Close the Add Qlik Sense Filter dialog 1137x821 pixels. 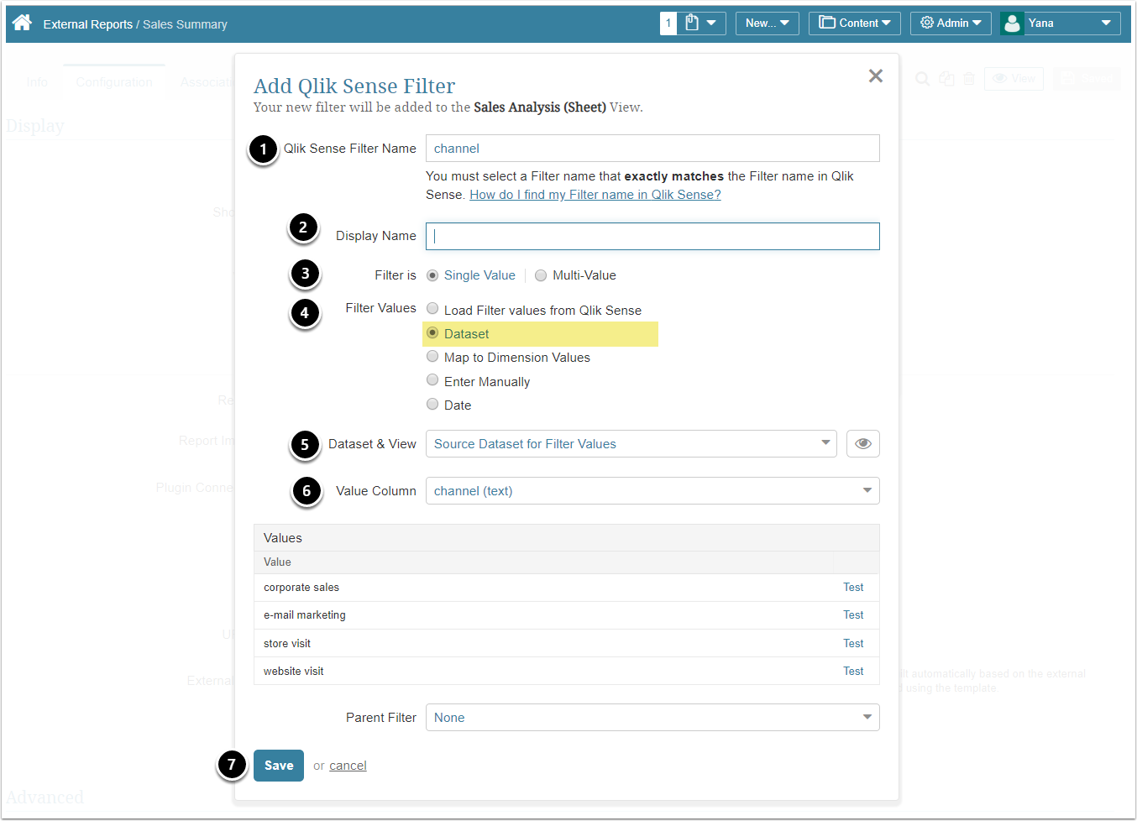click(875, 76)
